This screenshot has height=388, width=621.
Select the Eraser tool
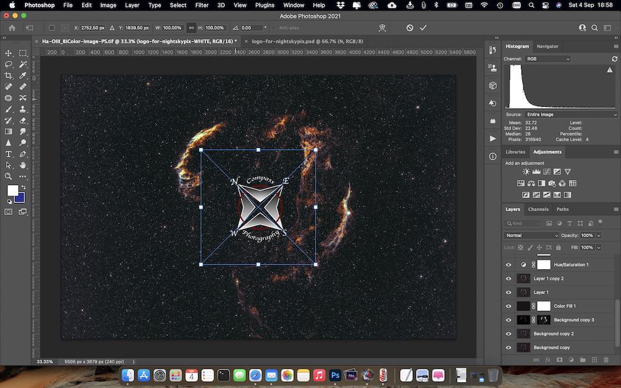click(x=23, y=120)
